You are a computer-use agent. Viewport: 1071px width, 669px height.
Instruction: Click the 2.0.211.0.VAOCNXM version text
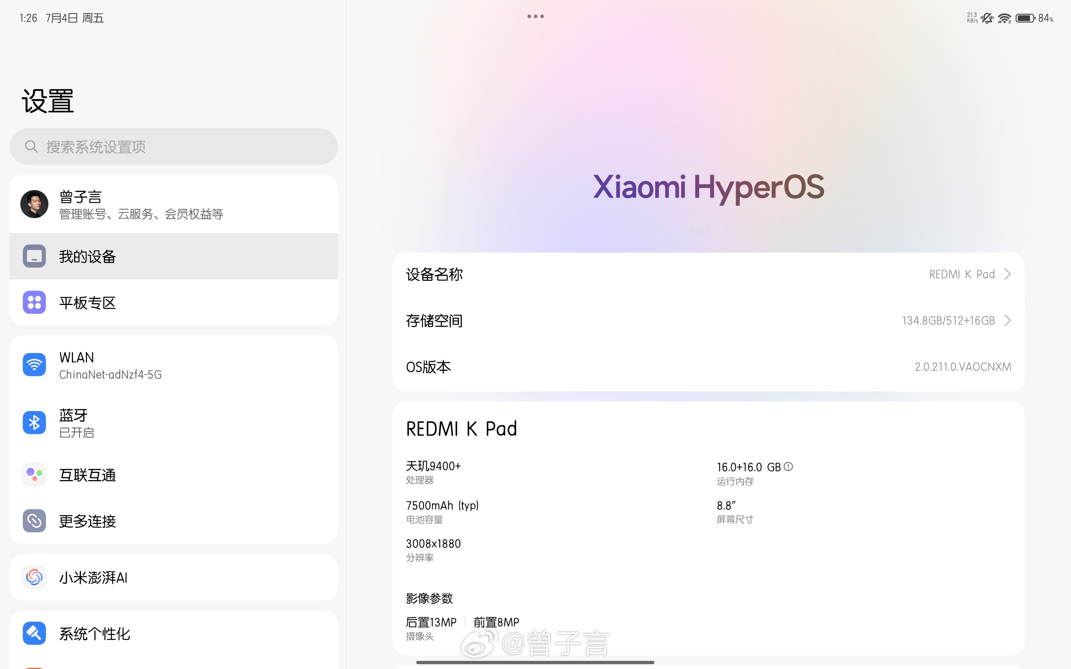(x=963, y=367)
